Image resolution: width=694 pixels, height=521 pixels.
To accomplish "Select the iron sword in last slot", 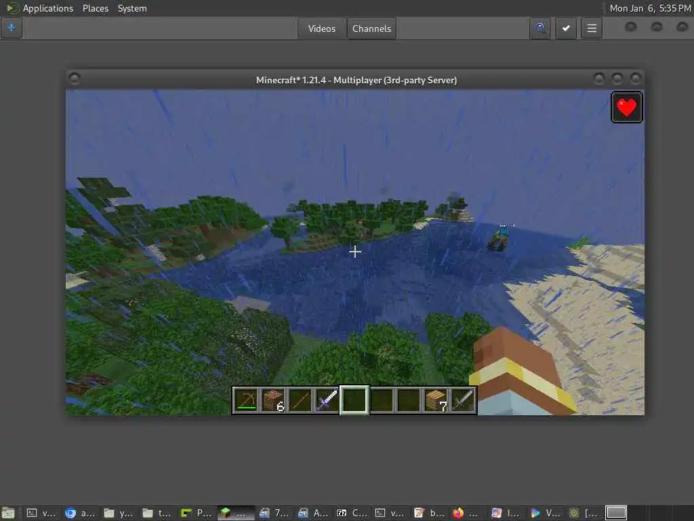I will coord(462,400).
